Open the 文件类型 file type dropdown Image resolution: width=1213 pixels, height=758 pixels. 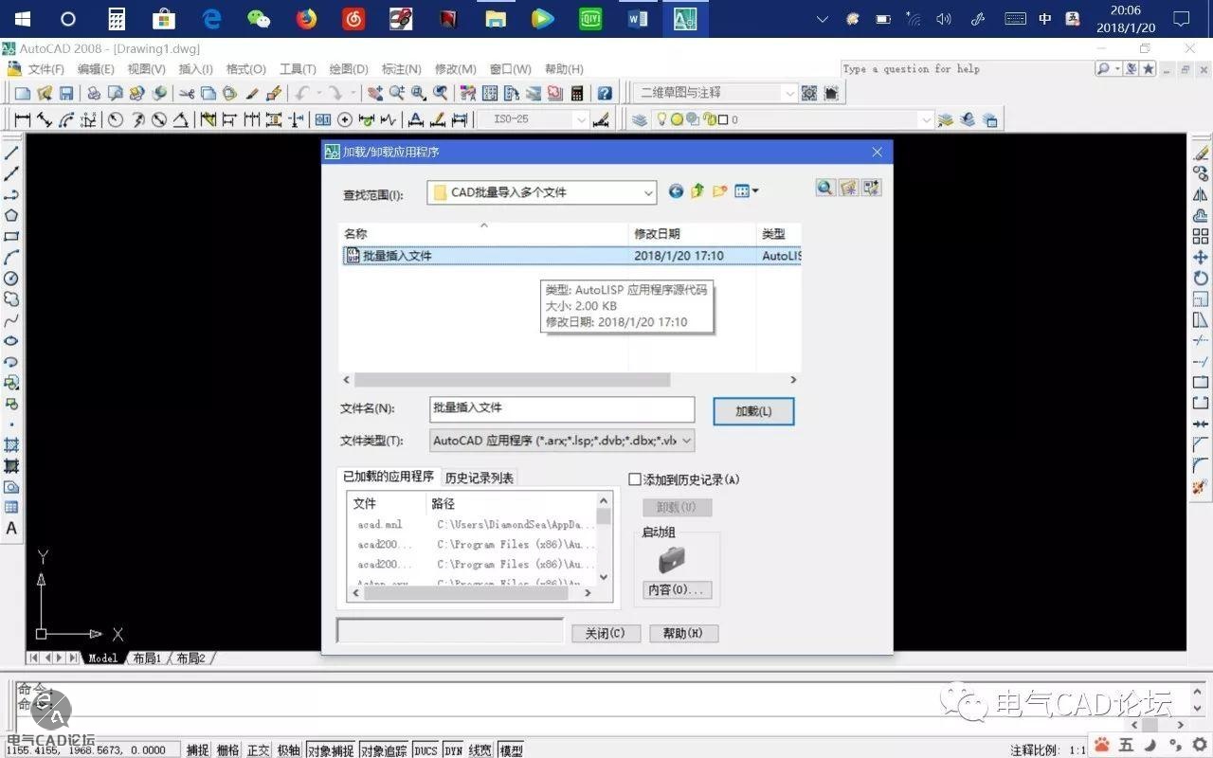686,441
